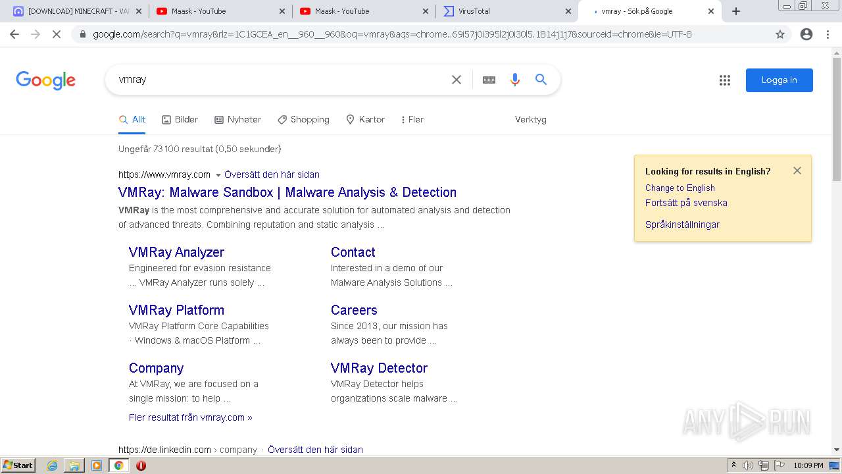Open the red Opera taskbar icon
842x474 pixels.
141,465
